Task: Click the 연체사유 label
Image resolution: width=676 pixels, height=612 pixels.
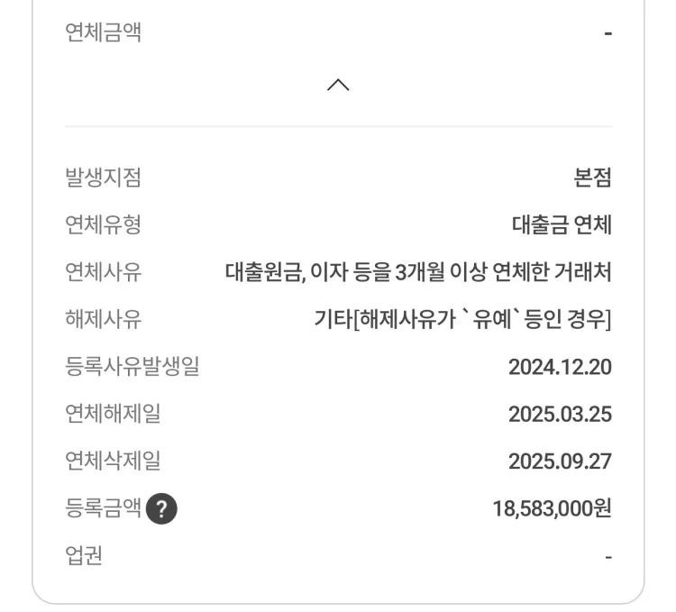Action: click(104, 272)
